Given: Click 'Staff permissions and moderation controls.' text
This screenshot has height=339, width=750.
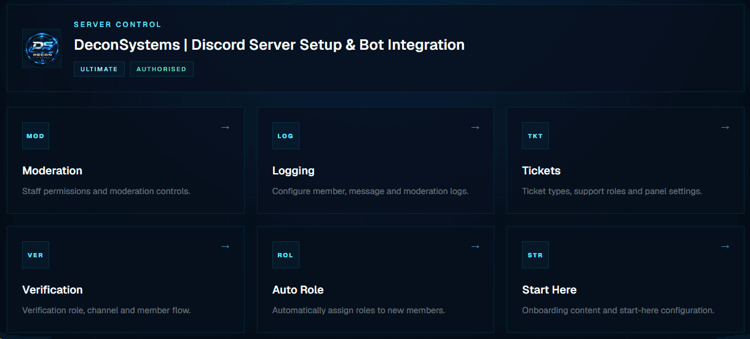Looking at the screenshot, I should point(106,191).
